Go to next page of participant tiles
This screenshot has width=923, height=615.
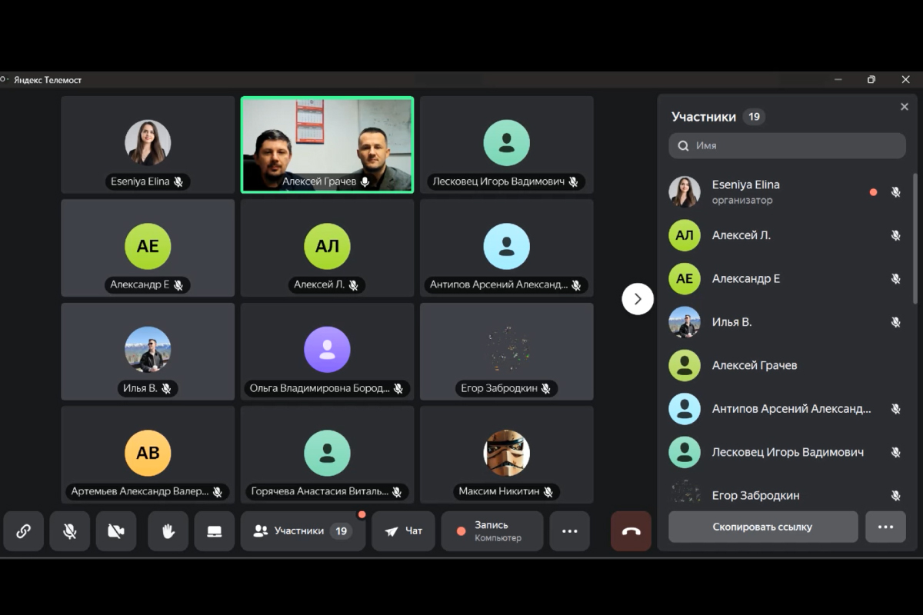(638, 299)
